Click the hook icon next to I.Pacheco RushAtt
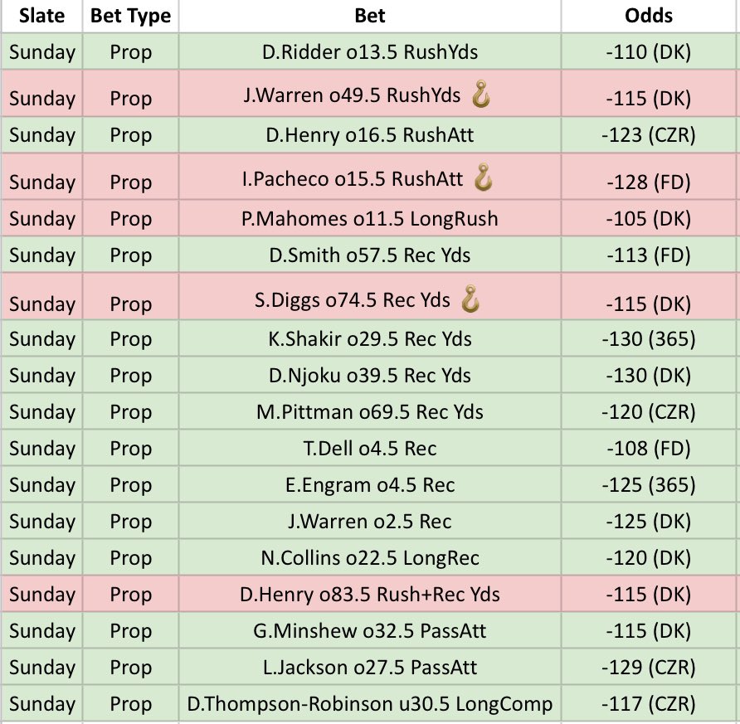740x724 pixels. (484, 177)
